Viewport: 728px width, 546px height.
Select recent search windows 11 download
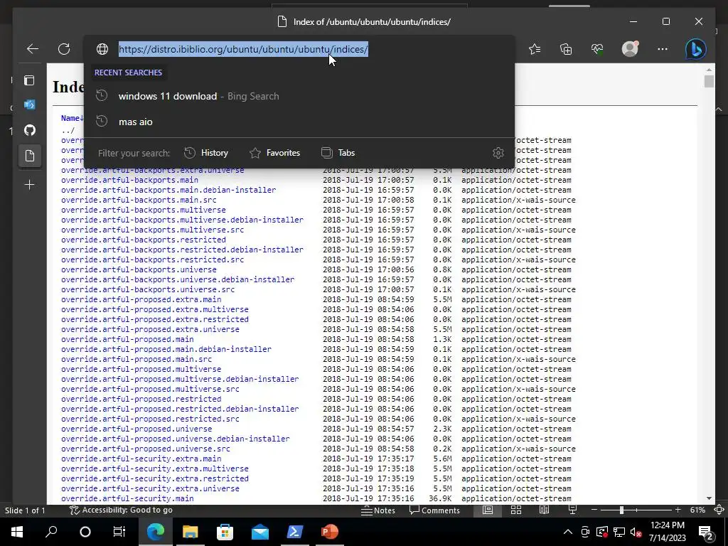(299, 96)
